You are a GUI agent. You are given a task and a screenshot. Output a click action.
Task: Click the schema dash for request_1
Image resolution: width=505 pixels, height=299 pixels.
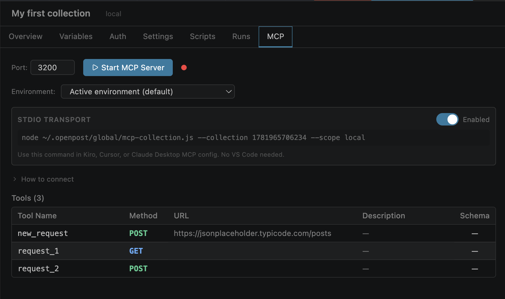click(x=475, y=251)
